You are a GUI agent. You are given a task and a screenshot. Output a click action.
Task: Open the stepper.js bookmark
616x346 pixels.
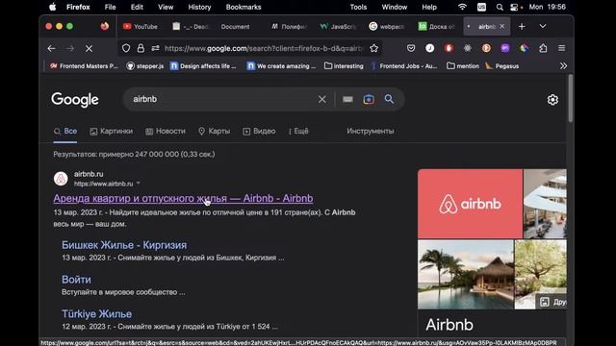coord(145,66)
